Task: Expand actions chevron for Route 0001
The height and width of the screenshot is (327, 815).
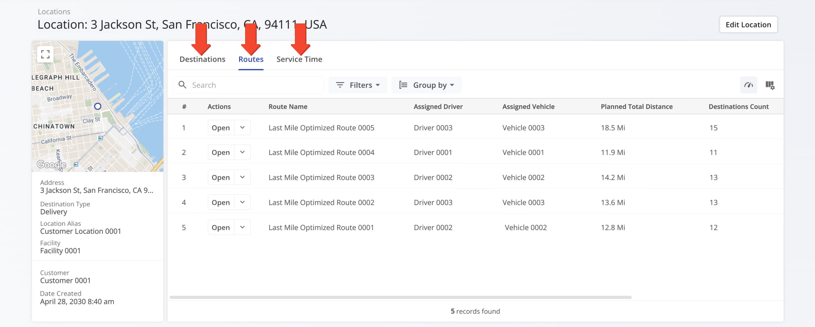Action: [242, 228]
